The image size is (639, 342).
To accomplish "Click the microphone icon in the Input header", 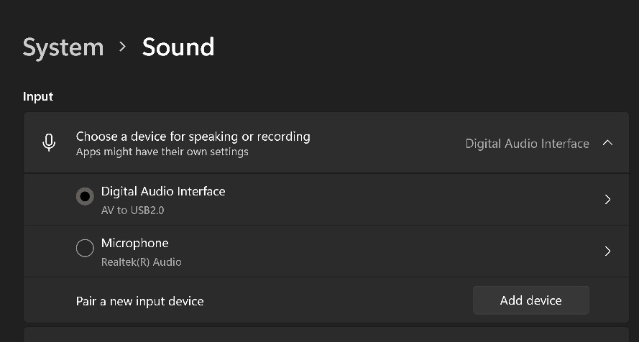I will (x=49, y=143).
